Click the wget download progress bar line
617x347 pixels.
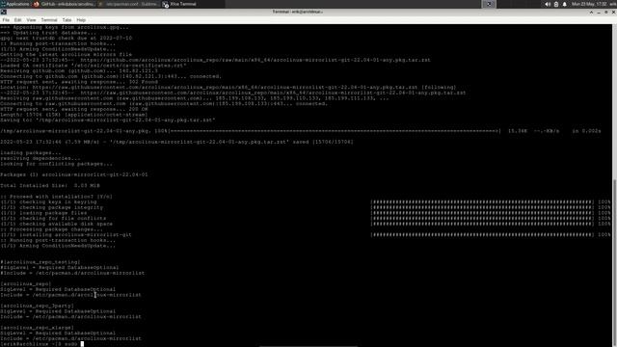[301, 131]
